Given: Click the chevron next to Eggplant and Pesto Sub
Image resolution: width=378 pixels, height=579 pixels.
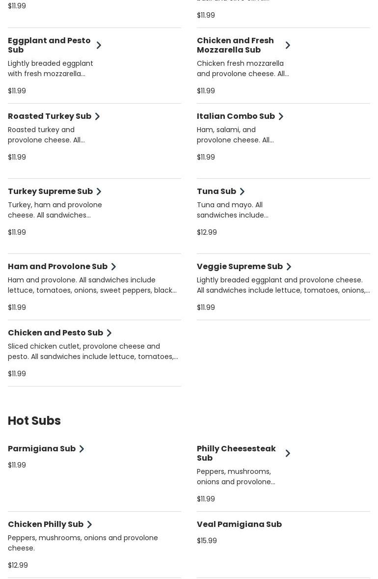Looking at the screenshot, I should pos(99,45).
